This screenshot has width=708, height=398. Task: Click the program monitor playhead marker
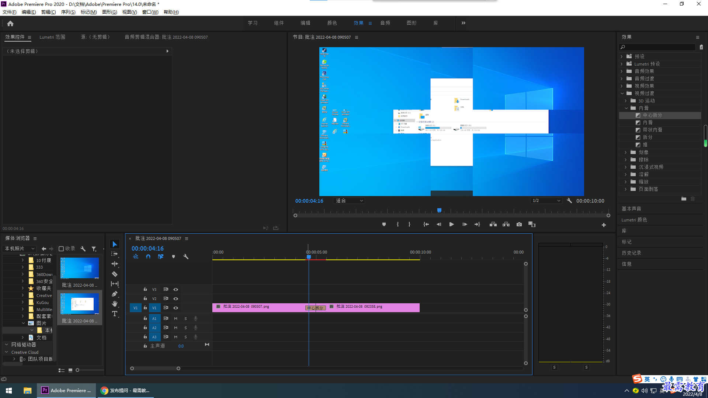click(439, 210)
